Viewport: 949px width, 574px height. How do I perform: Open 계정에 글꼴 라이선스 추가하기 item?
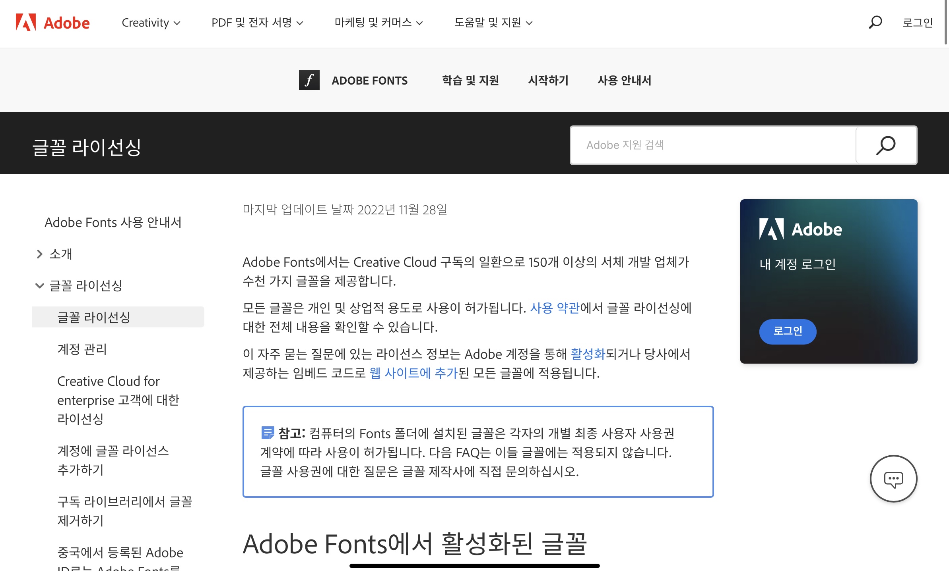113,460
